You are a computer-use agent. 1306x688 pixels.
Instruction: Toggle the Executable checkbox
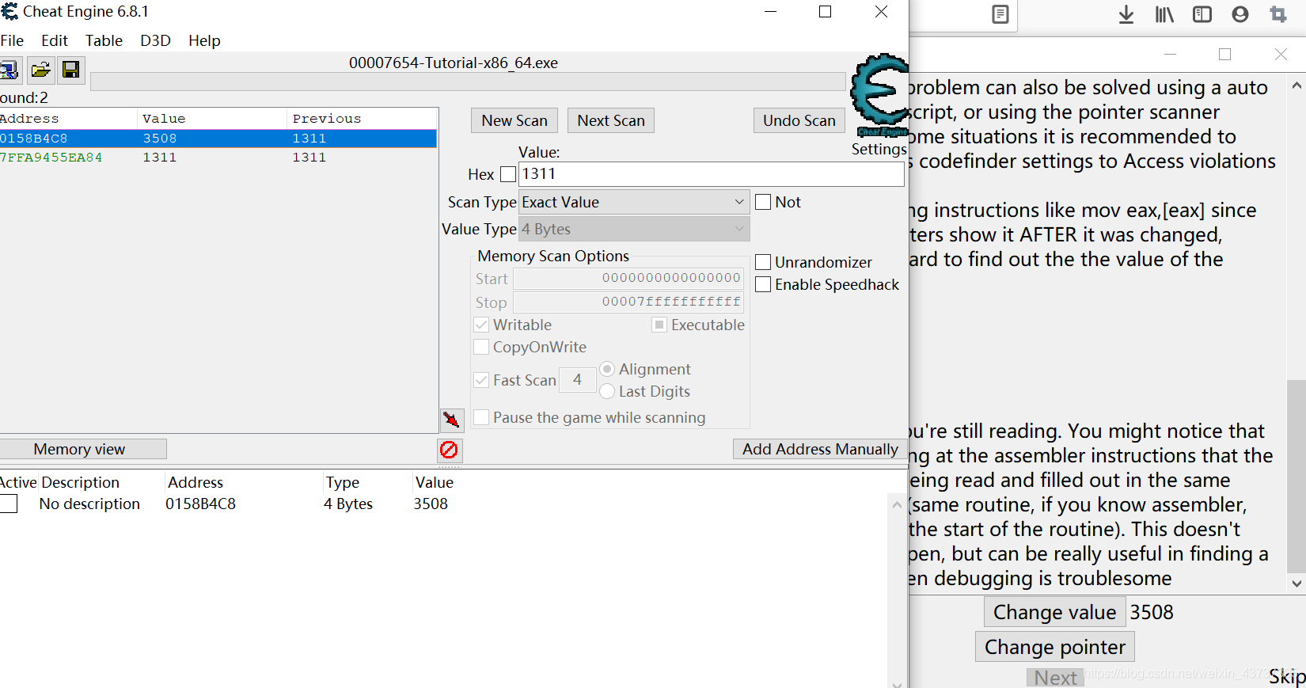click(659, 325)
